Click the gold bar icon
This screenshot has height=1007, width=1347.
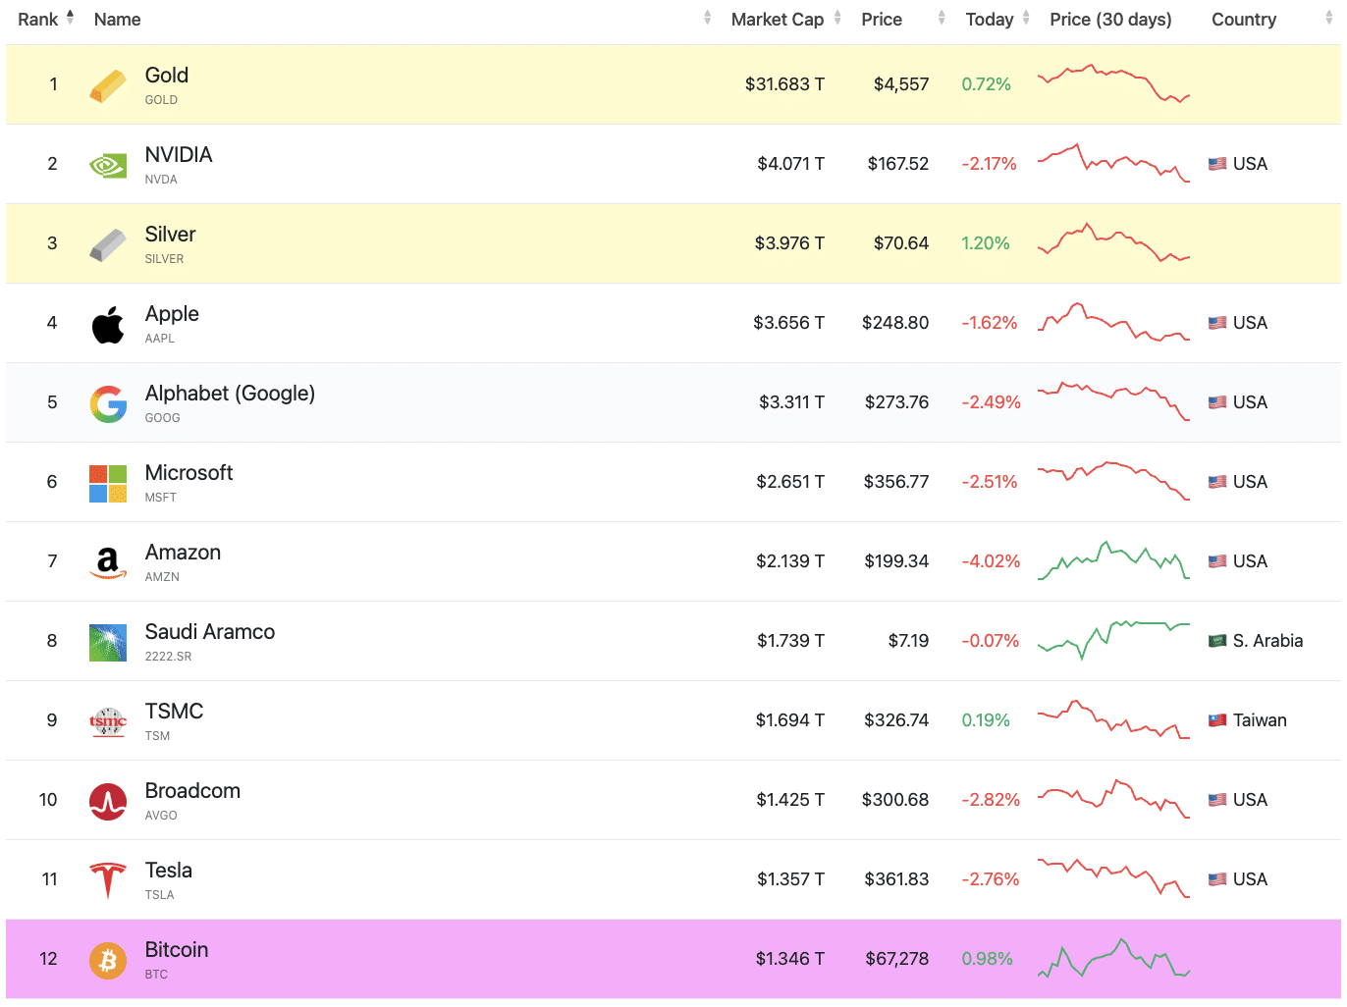click(108, 85)
